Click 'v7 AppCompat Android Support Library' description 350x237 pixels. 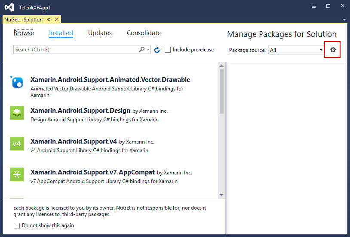click(104, 181)
